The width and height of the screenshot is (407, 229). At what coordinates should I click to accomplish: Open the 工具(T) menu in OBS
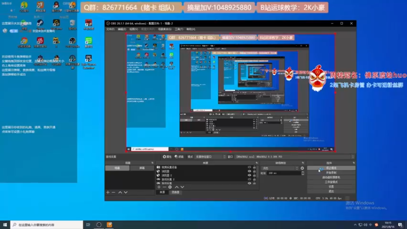click(179, 30)
